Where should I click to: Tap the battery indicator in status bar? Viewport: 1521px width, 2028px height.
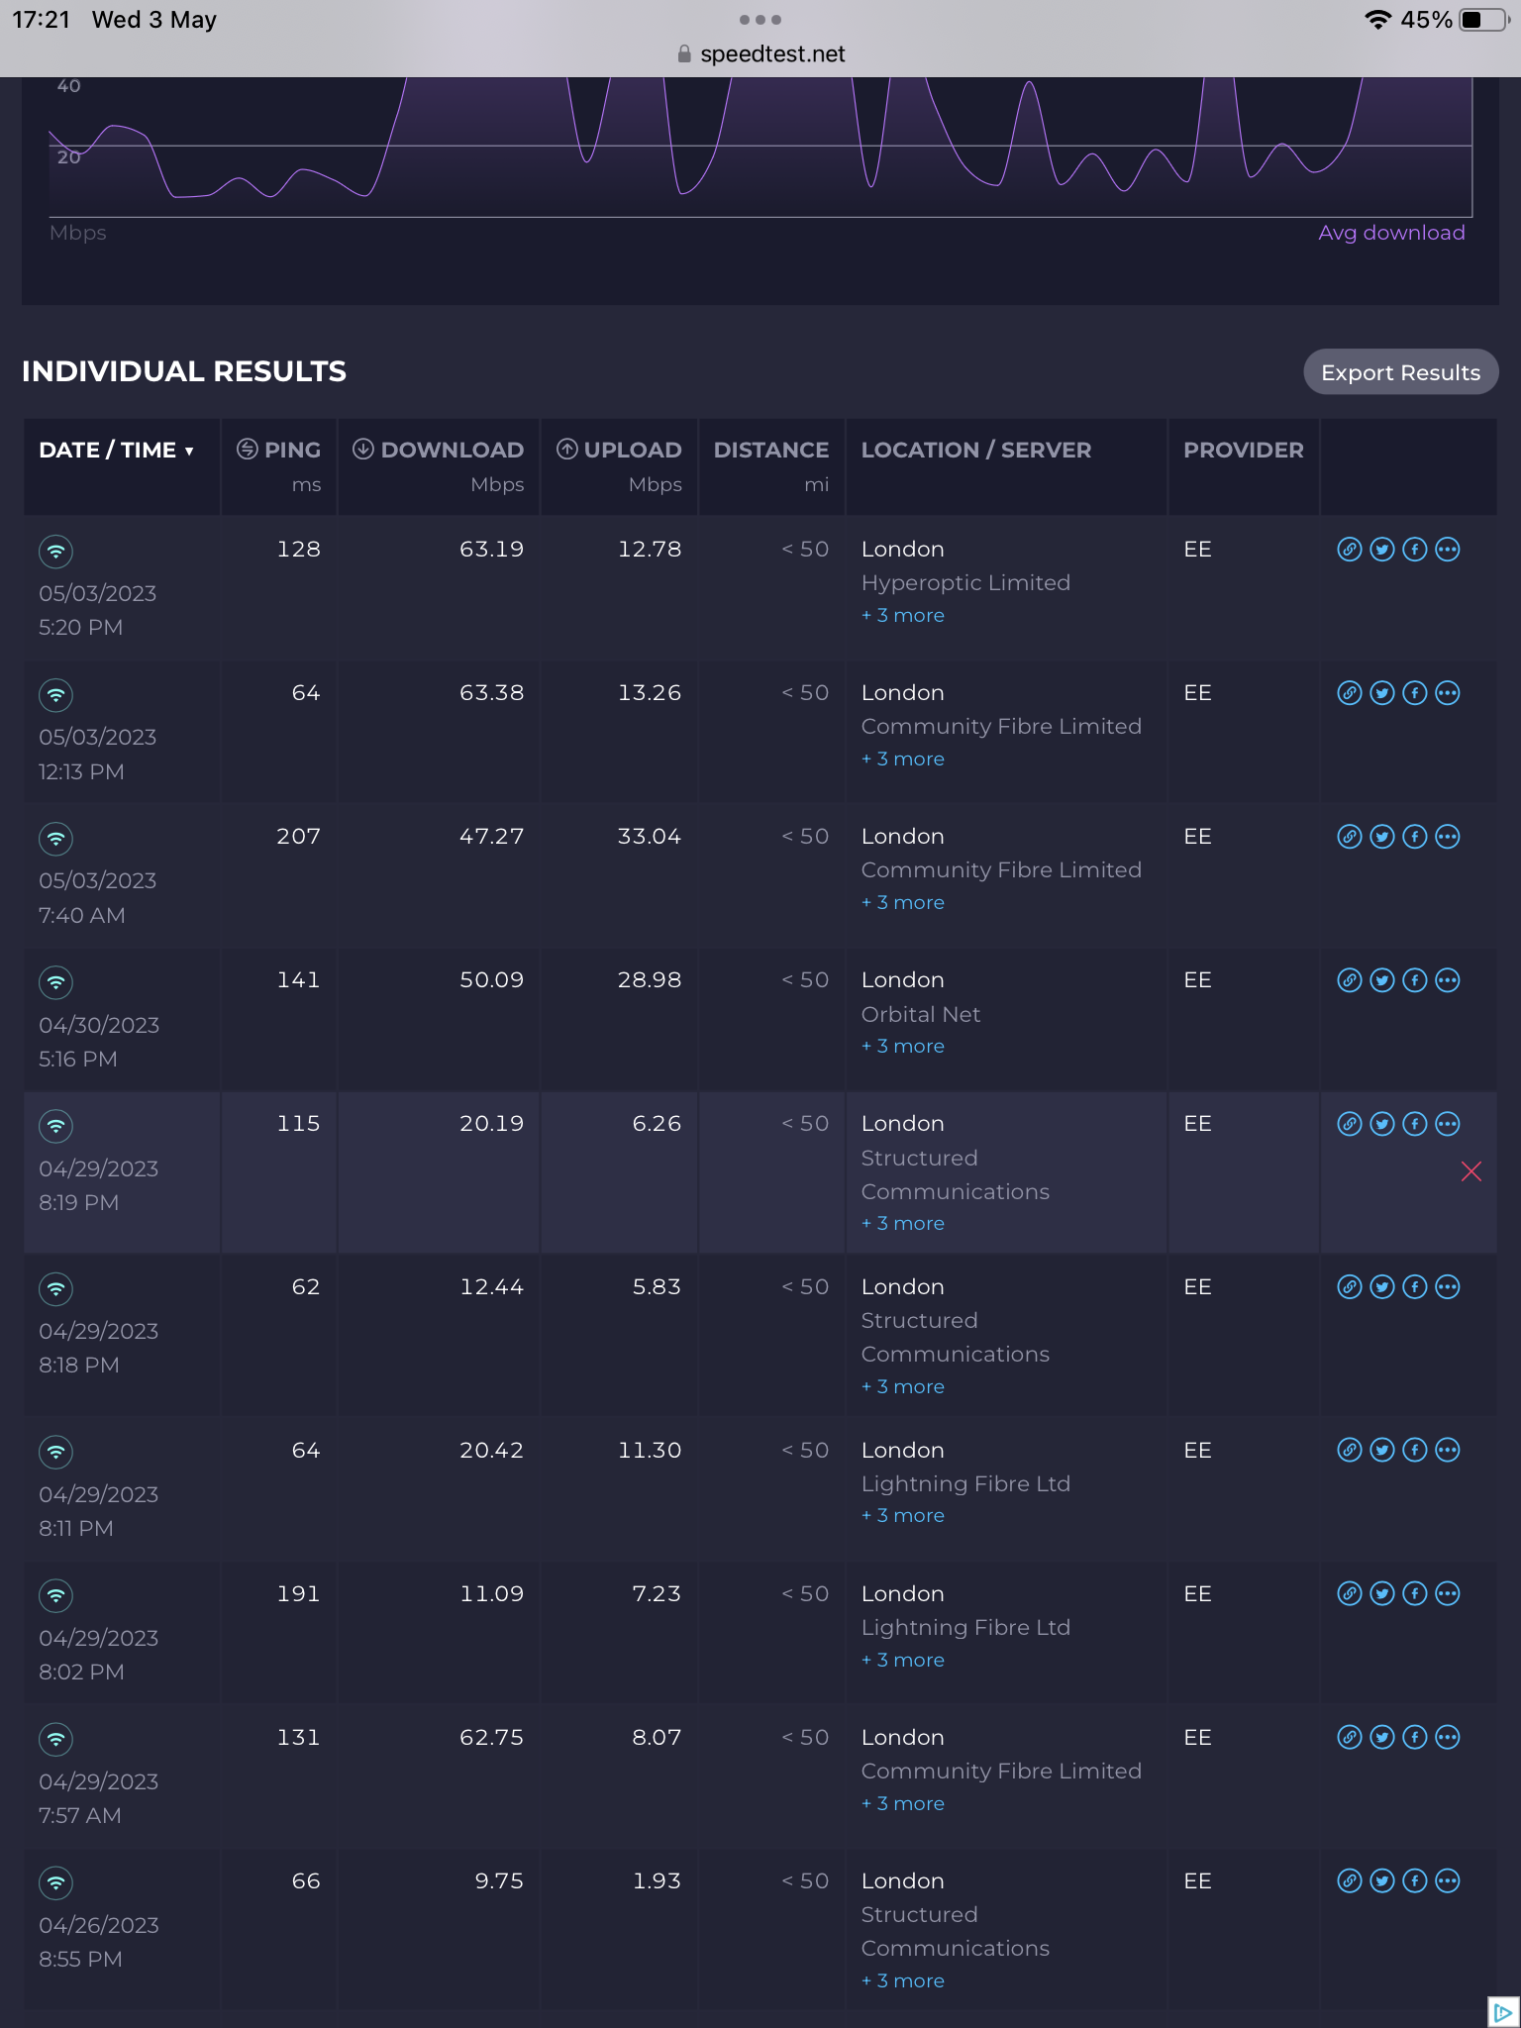[x=1484, y=20]
